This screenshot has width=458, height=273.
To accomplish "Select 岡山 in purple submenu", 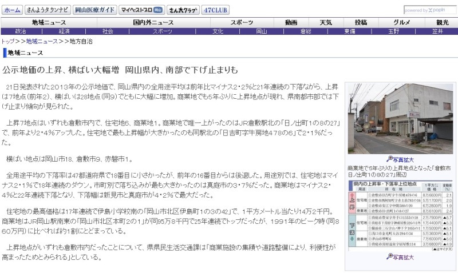I will pyautogui.click(x=262, y=31).
